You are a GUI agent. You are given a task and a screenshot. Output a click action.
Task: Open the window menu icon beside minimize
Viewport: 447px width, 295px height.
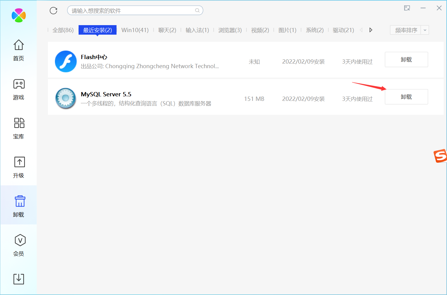coord(407,8)
